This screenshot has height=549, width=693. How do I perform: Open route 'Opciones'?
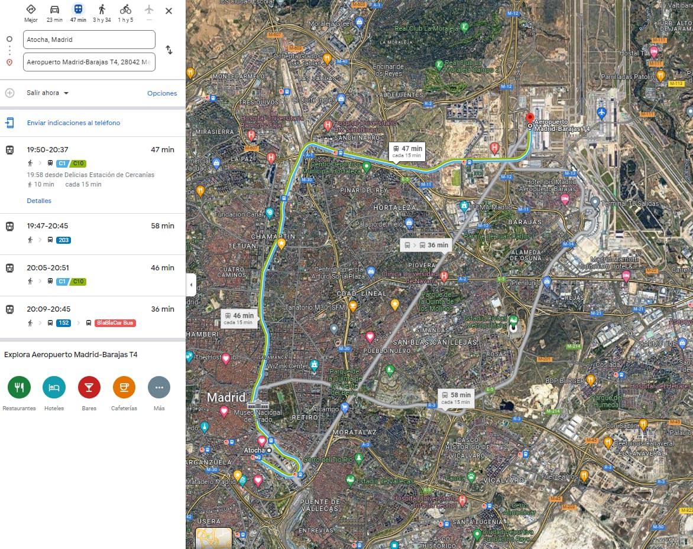click(x=162, y=93)
